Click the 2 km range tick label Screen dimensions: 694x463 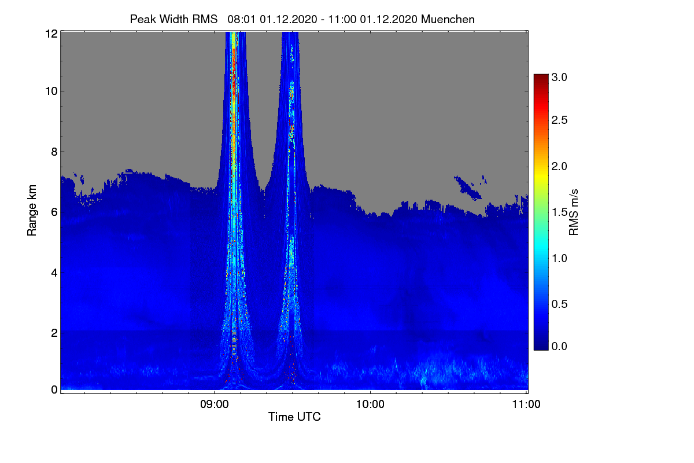point(54,332)
